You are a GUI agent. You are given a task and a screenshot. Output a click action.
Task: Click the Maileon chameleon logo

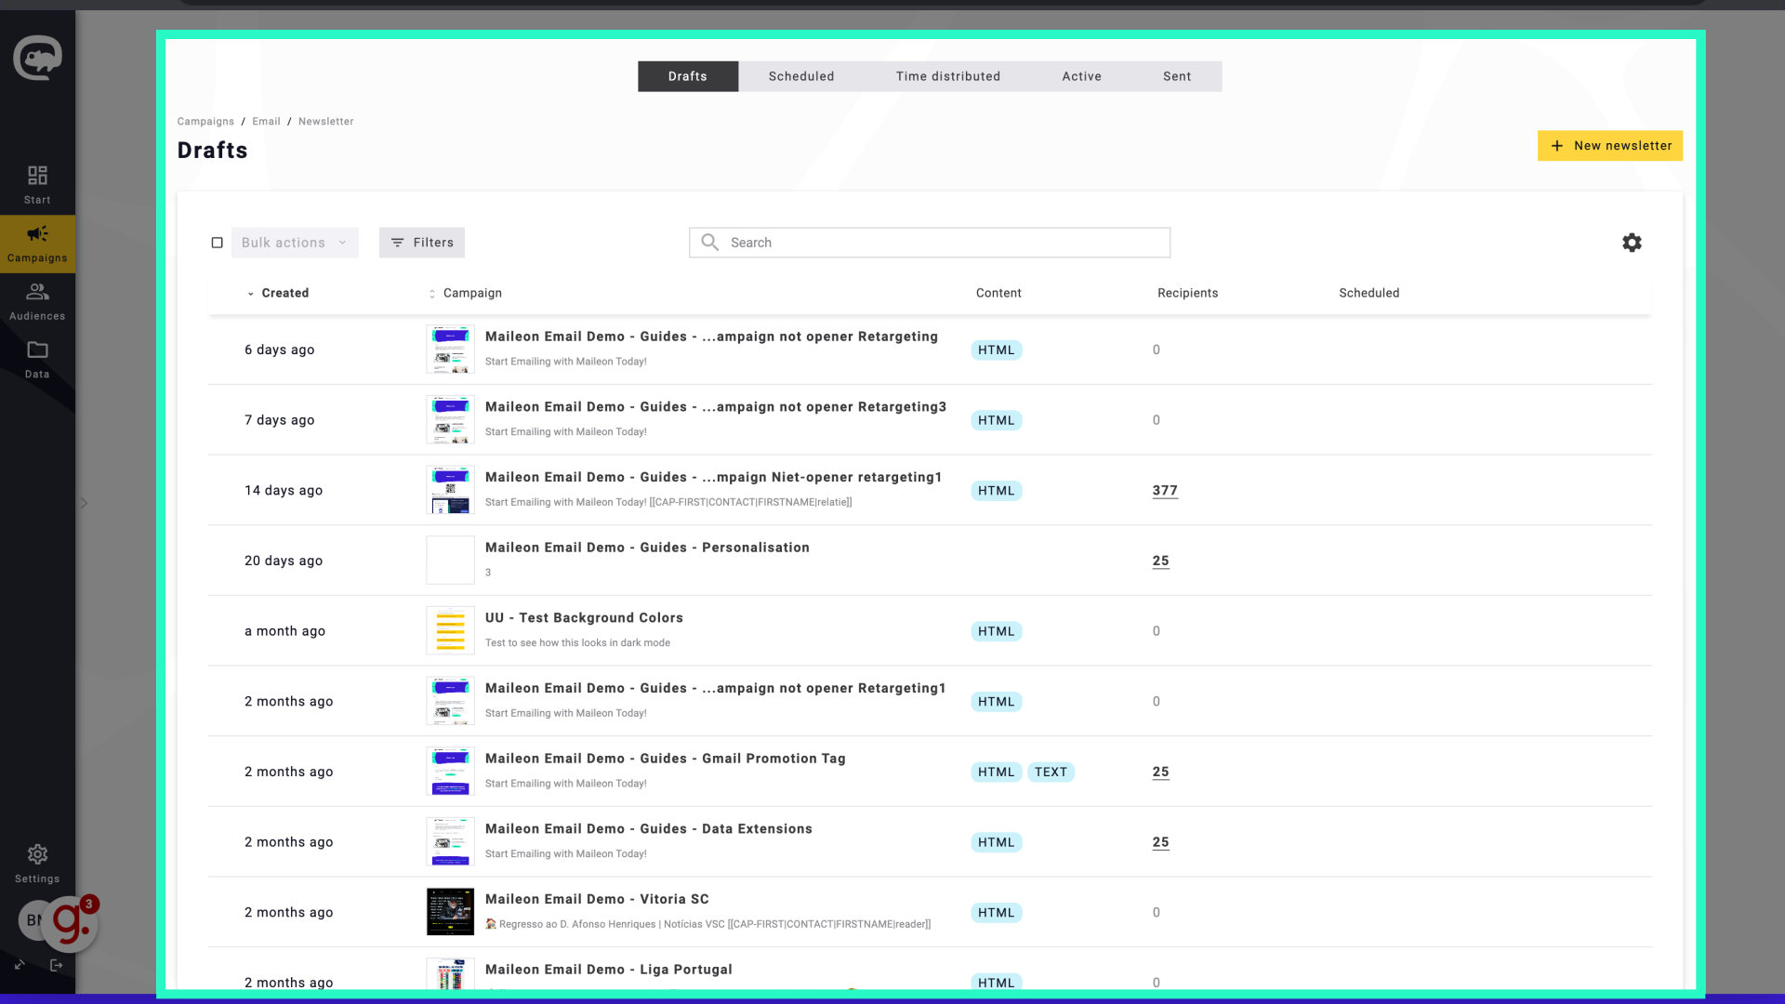pos(37,58)
